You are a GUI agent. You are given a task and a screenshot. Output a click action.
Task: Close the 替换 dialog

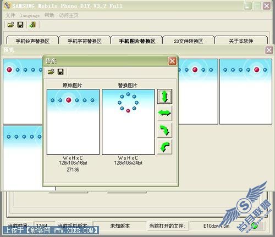172,61
